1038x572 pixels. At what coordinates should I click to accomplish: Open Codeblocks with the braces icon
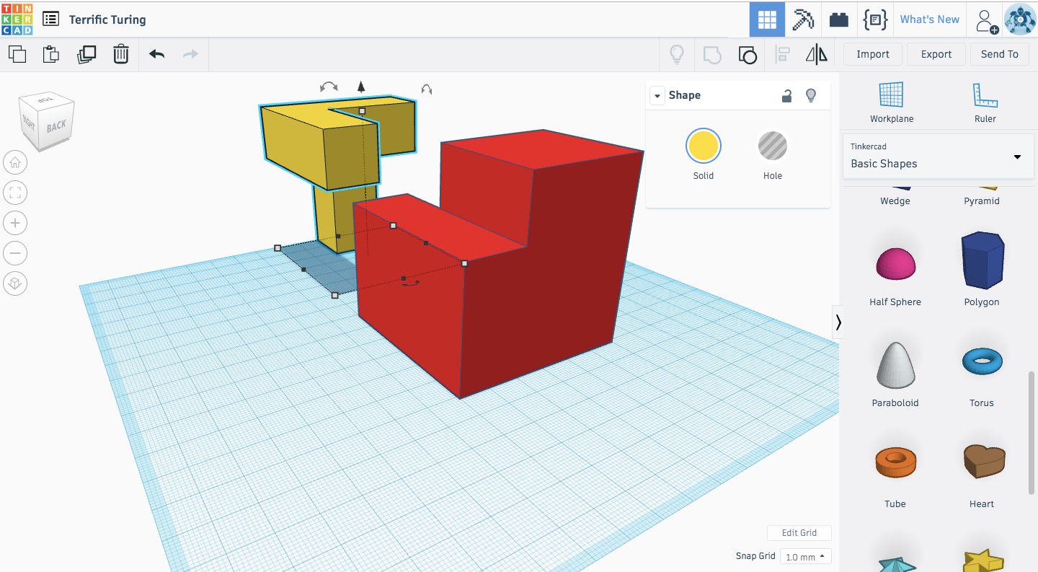(x=875, y=19)
